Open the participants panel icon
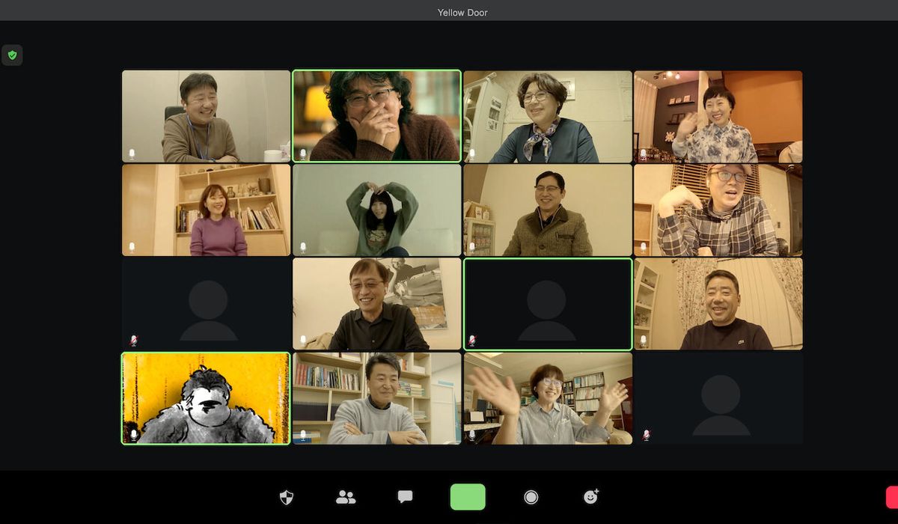The width and height of the screenshot is (898, 524). click(346, 497)
